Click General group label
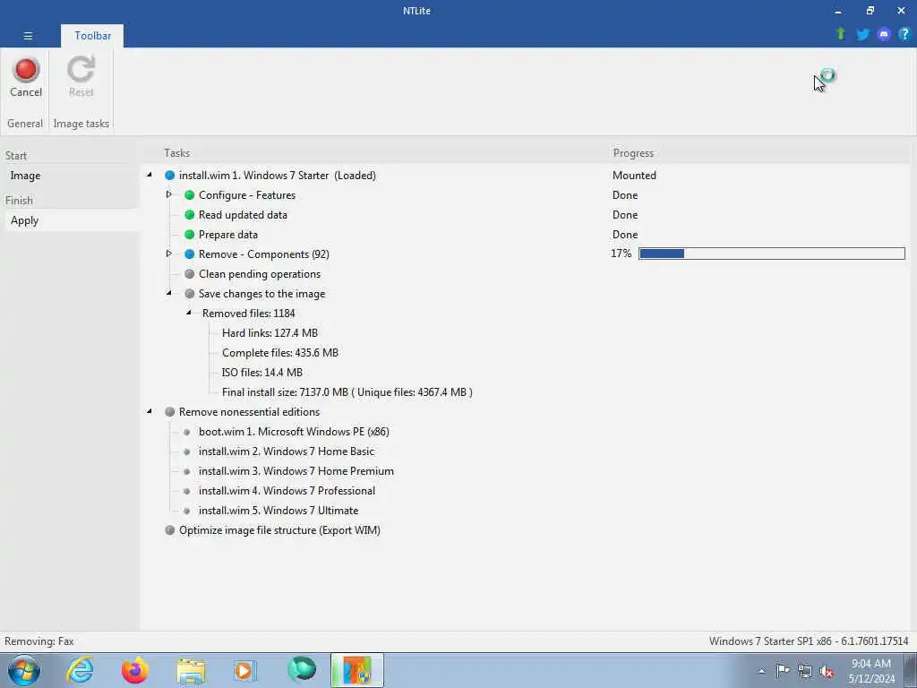Image resolution: width=917 pixels, height=688 pixels. [x=24, y=124]
